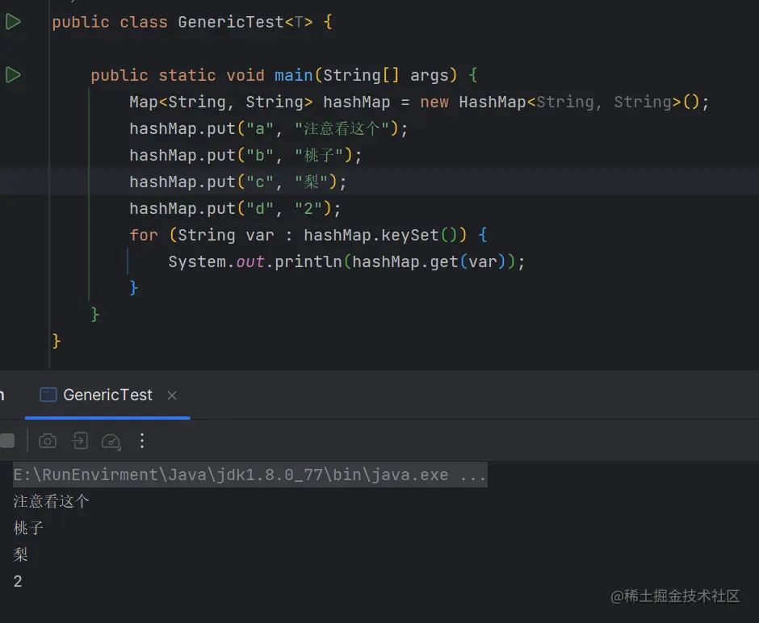Click the Map<String, String> type declaration
Viewport: 759px width, 623px height.
(220, 102)
